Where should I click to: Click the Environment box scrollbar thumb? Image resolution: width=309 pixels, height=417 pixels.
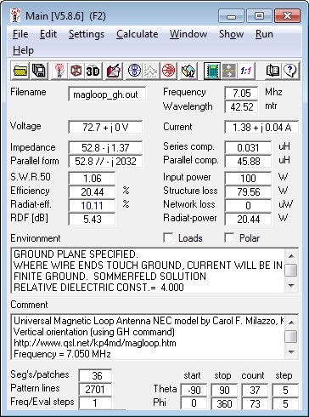tap(291, 270)
